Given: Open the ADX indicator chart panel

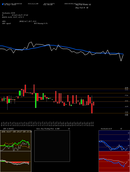Looking at the screenshot, I should [x=16, y=141].
